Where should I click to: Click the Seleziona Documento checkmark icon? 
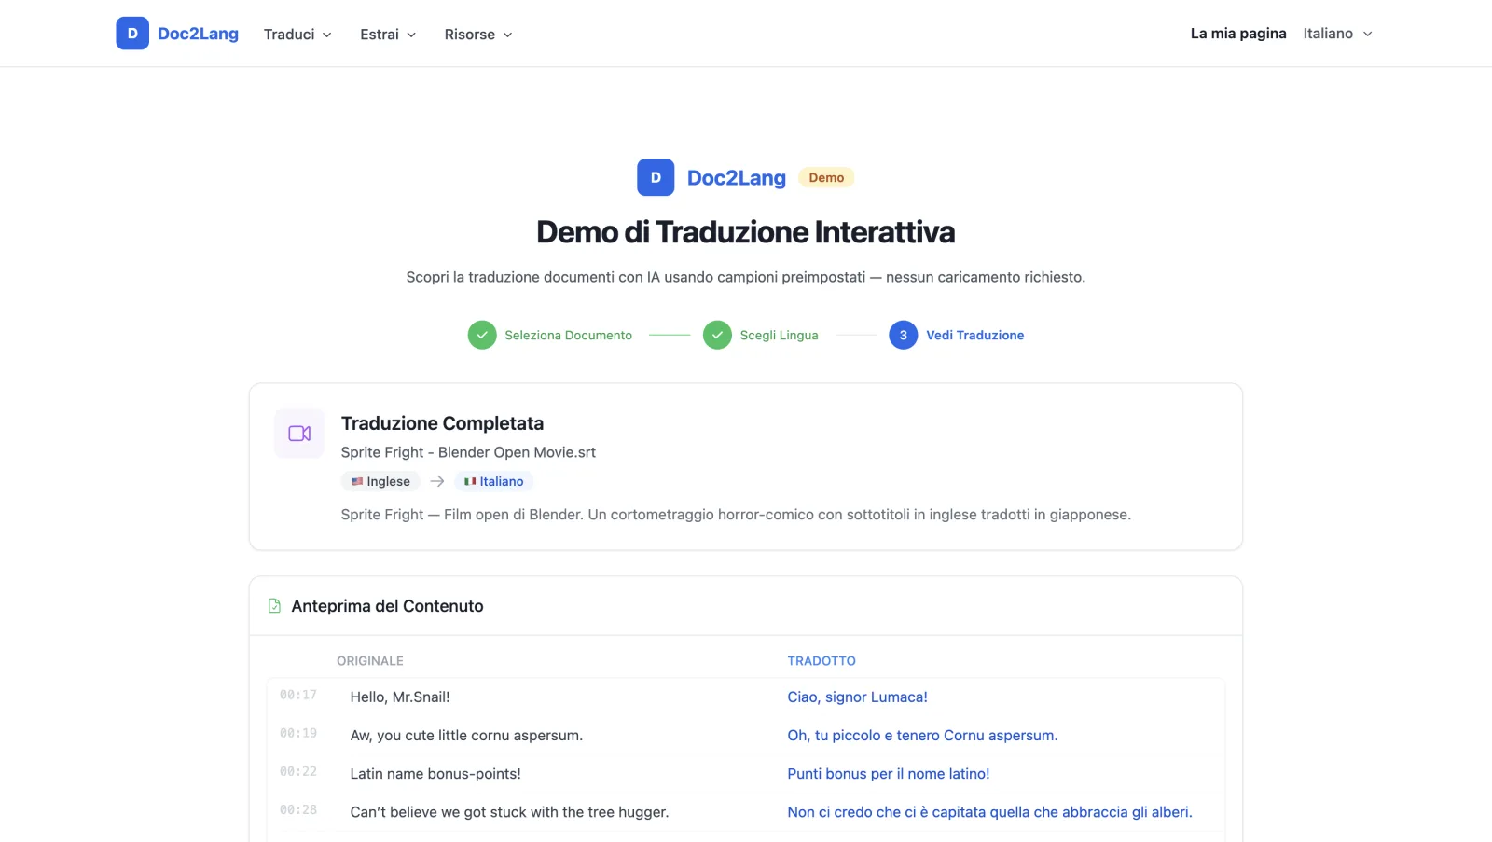tap(482, 335)
